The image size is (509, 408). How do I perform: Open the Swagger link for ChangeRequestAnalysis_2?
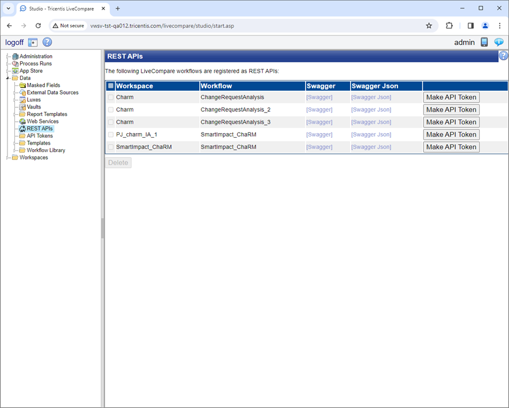319,109
